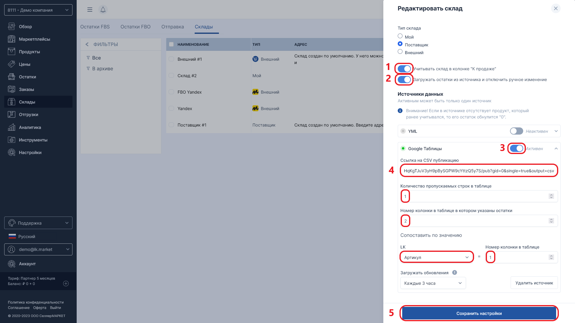The width and height of the screenshot is (575, 323).
Task: Click the Аккаунт gear icon
Action: click(x=11, y=263)
